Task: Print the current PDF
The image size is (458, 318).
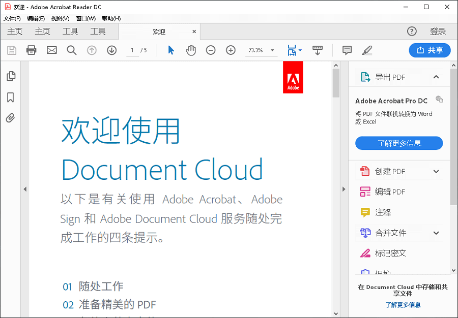Action: [31, 50]
